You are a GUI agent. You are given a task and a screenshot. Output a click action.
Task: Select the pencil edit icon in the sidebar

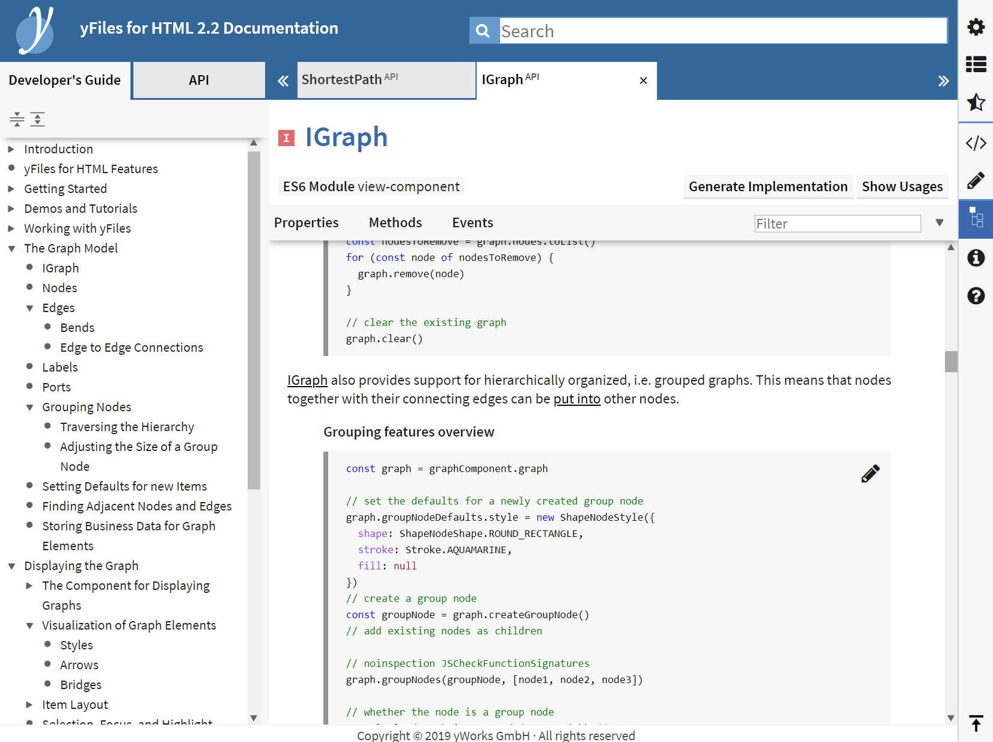[x=976, y=180]
